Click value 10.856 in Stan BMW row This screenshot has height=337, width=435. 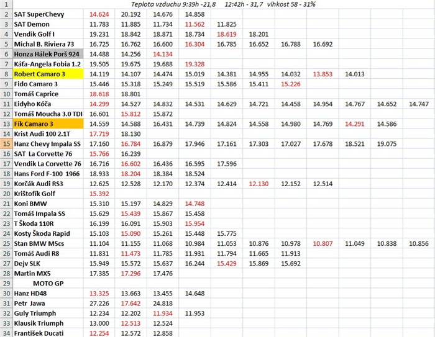419,244
